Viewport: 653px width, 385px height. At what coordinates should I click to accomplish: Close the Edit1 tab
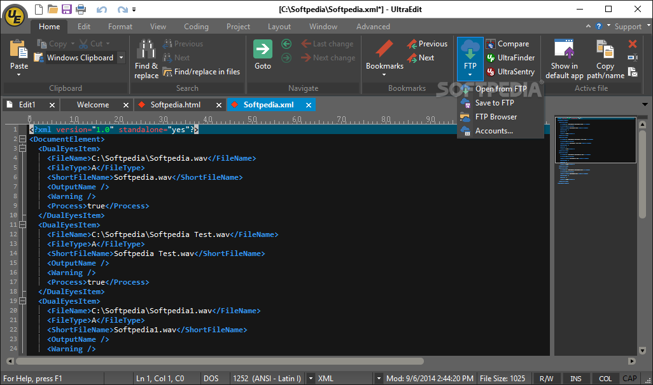coord(52,105)
